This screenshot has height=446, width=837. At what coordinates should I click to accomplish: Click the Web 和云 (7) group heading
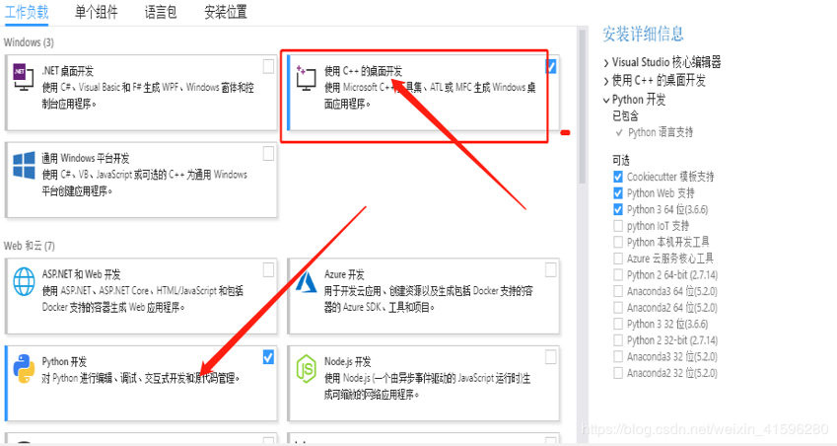click(x=30, y=246)
